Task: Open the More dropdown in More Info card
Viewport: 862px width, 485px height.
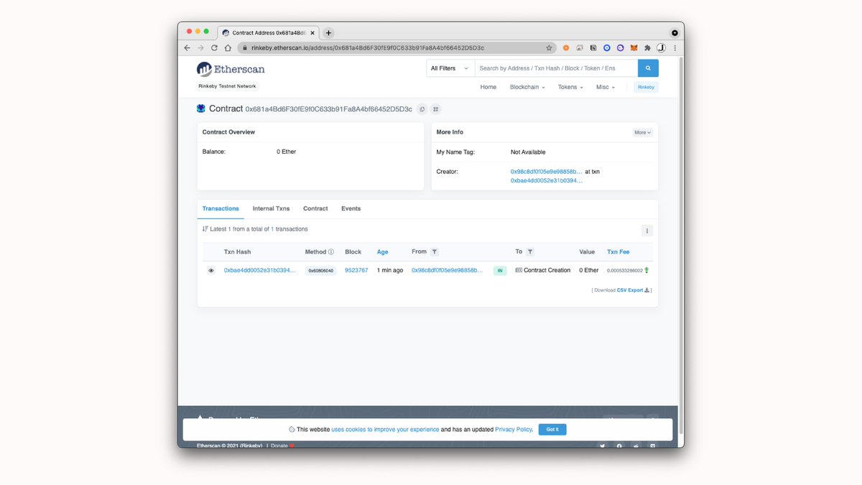Action: click(642, 132)
